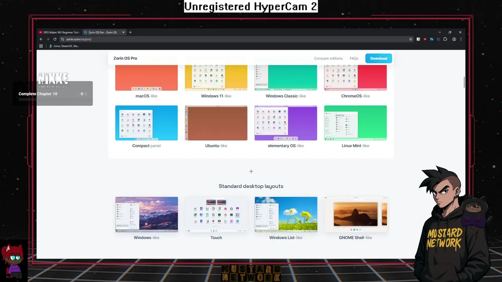Click the Linux Mint-like caption text

[355, 146]
